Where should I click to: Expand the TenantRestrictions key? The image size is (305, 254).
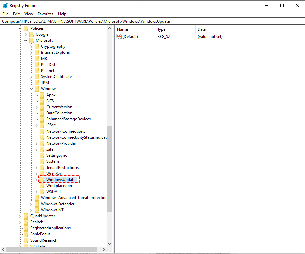(x=36, y=168)
